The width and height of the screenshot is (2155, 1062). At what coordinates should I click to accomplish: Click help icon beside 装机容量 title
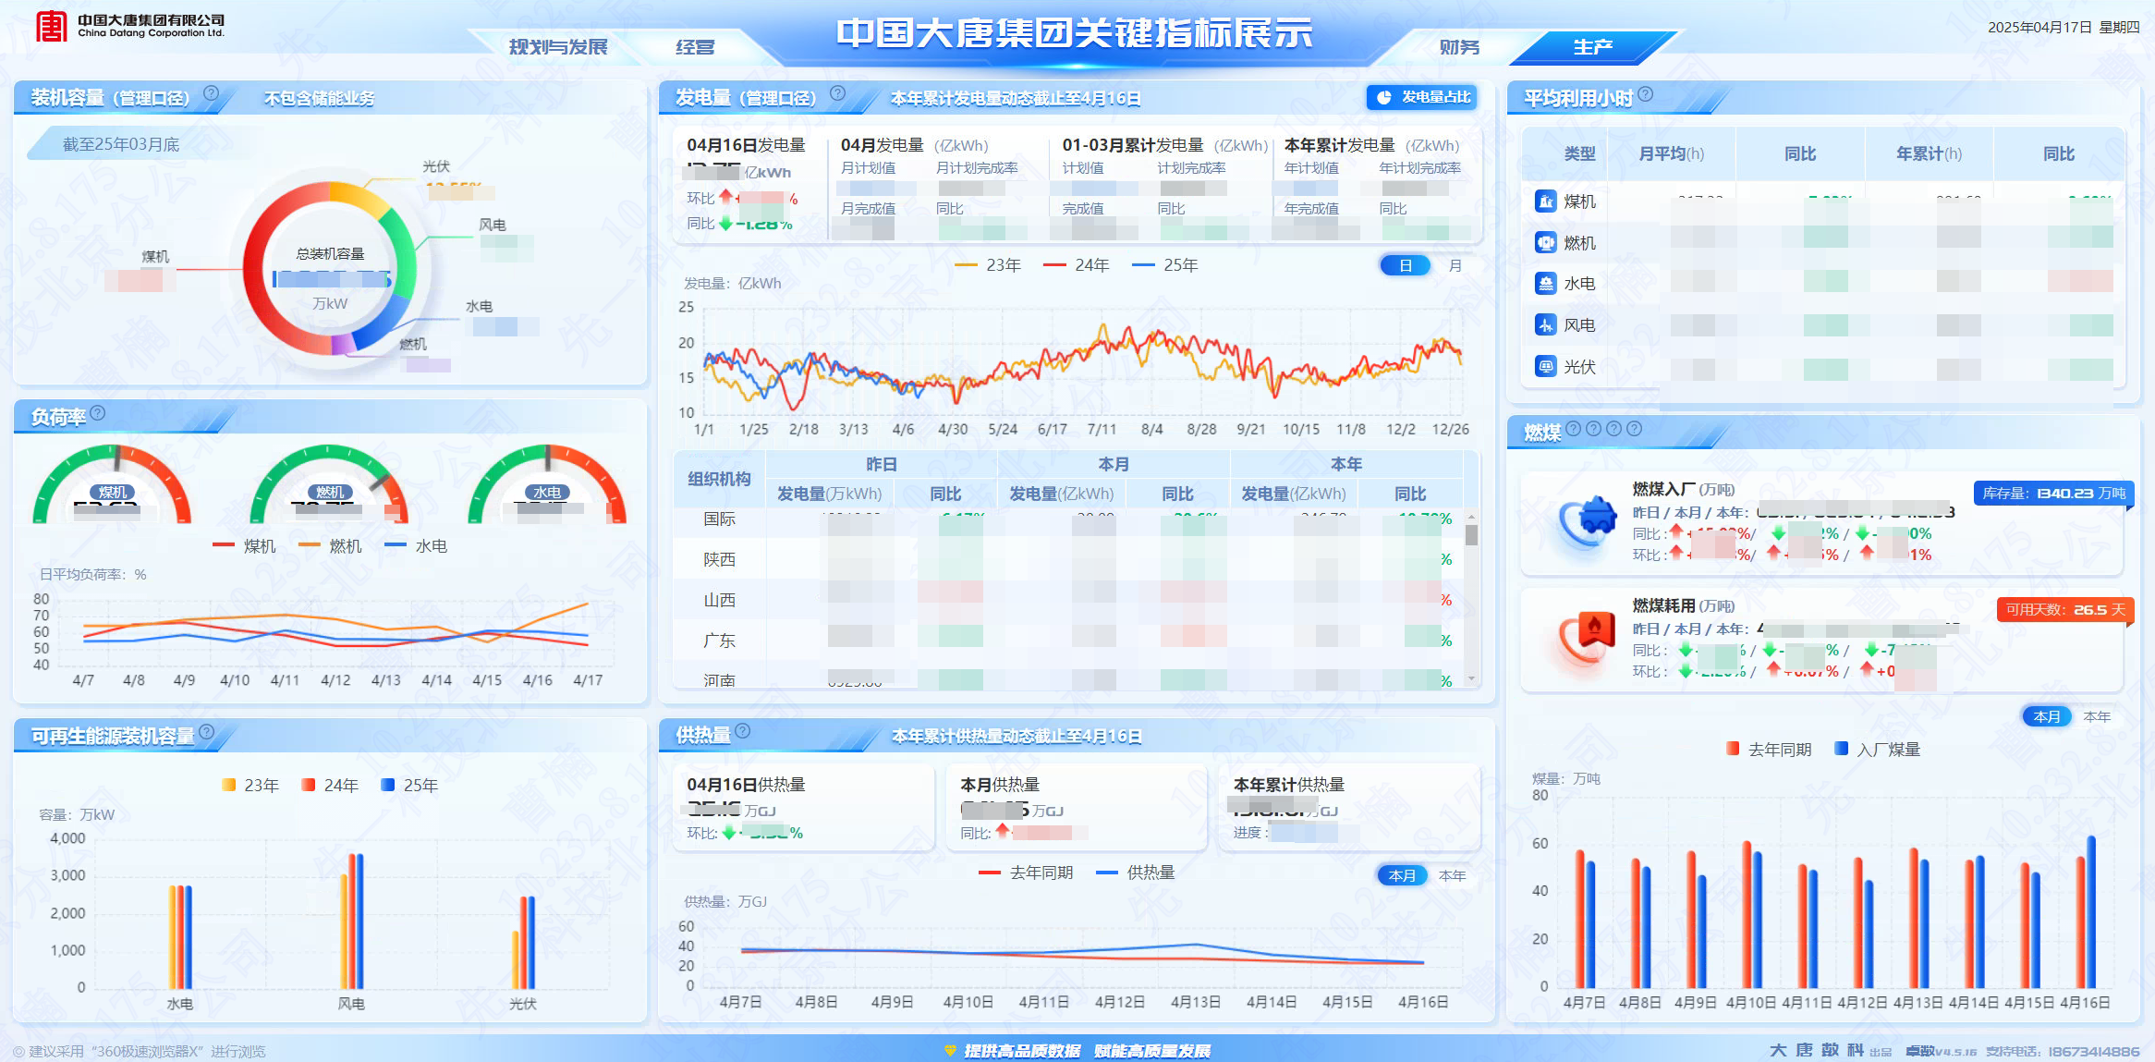[x=211, y=93]
